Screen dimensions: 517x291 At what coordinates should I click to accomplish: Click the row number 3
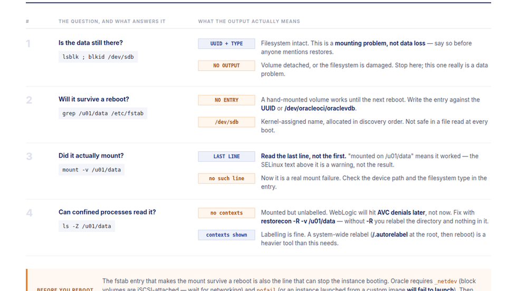click(29, 156)
